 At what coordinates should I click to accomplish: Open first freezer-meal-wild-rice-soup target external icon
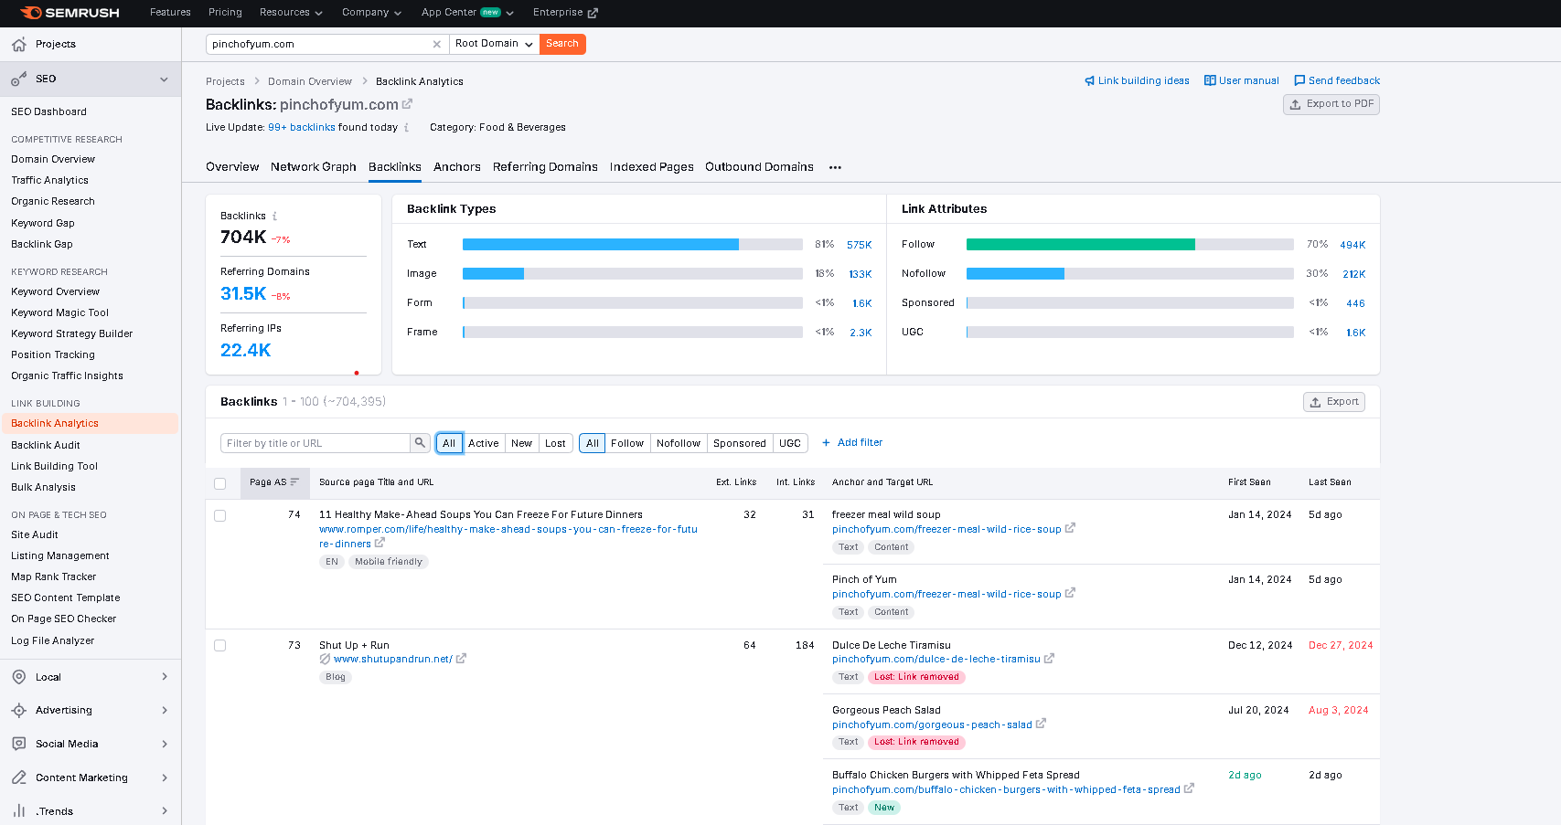[1070, 528]
